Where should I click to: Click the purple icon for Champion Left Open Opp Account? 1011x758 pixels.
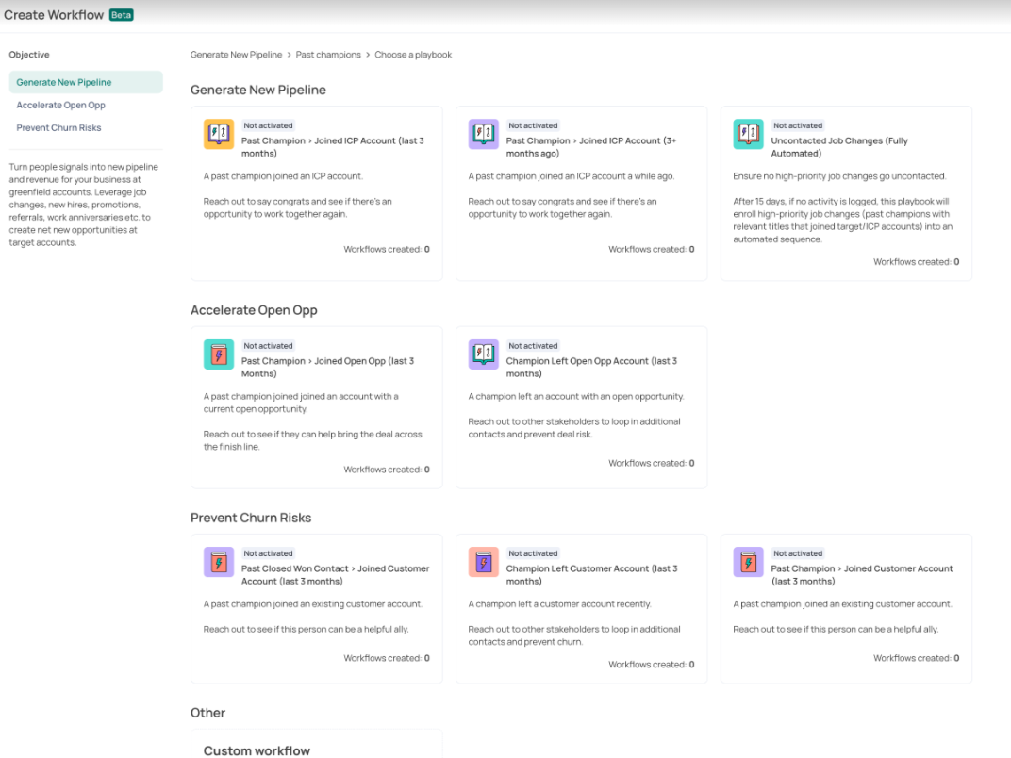click(x=483, y=354)
